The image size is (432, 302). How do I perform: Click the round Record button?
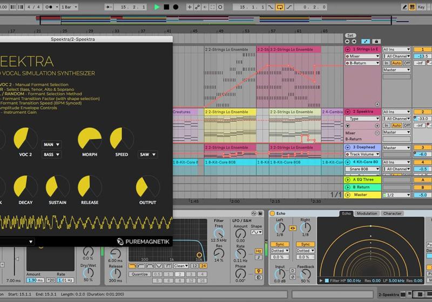pos(175,7)
